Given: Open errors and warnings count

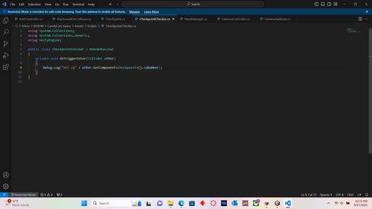Looking at the screenshot, I should coord(46,194).
